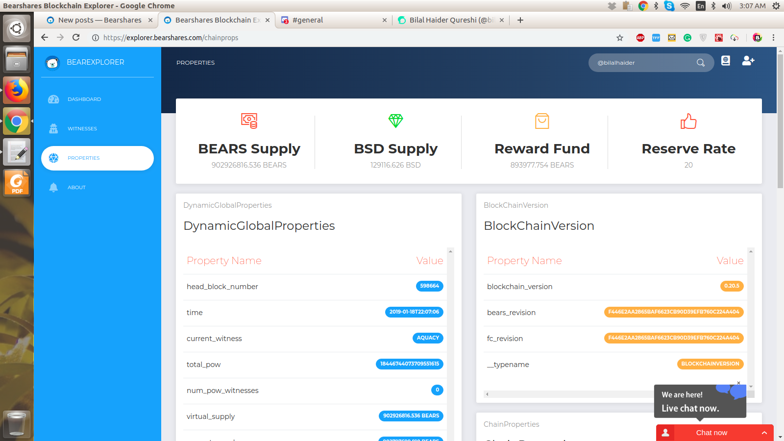Open the Skype tray indicator
Screen dimensions: 784x441
[669, 6]
